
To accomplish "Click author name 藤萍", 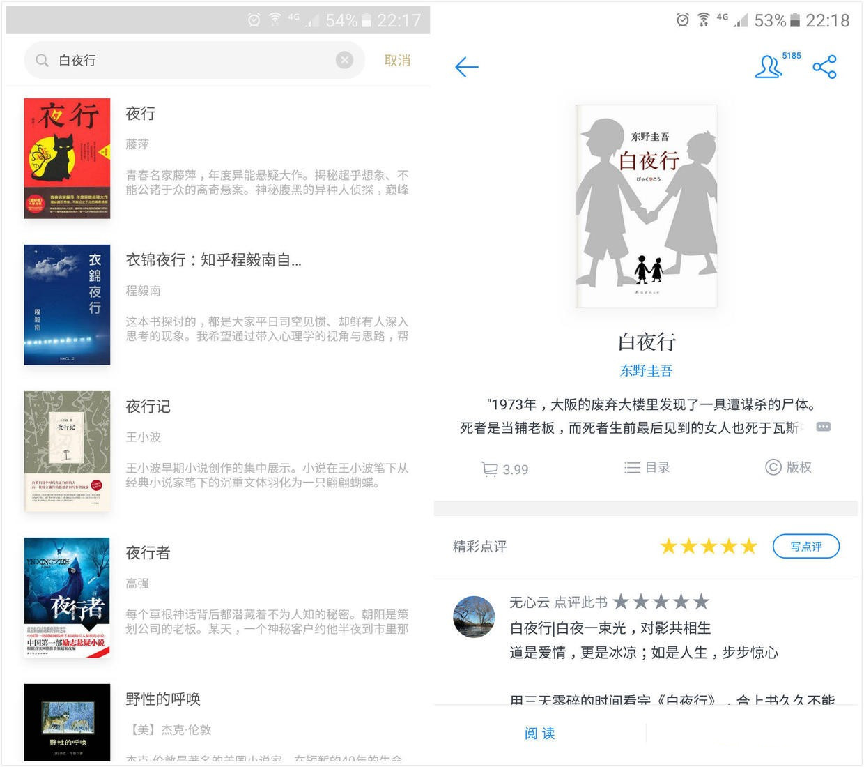I will tap(137, 144).
